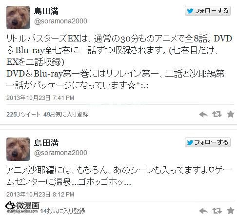Open @soramona2000 handle in second tweet
This screenshot has width=237, height=217.
pos(60,153)
